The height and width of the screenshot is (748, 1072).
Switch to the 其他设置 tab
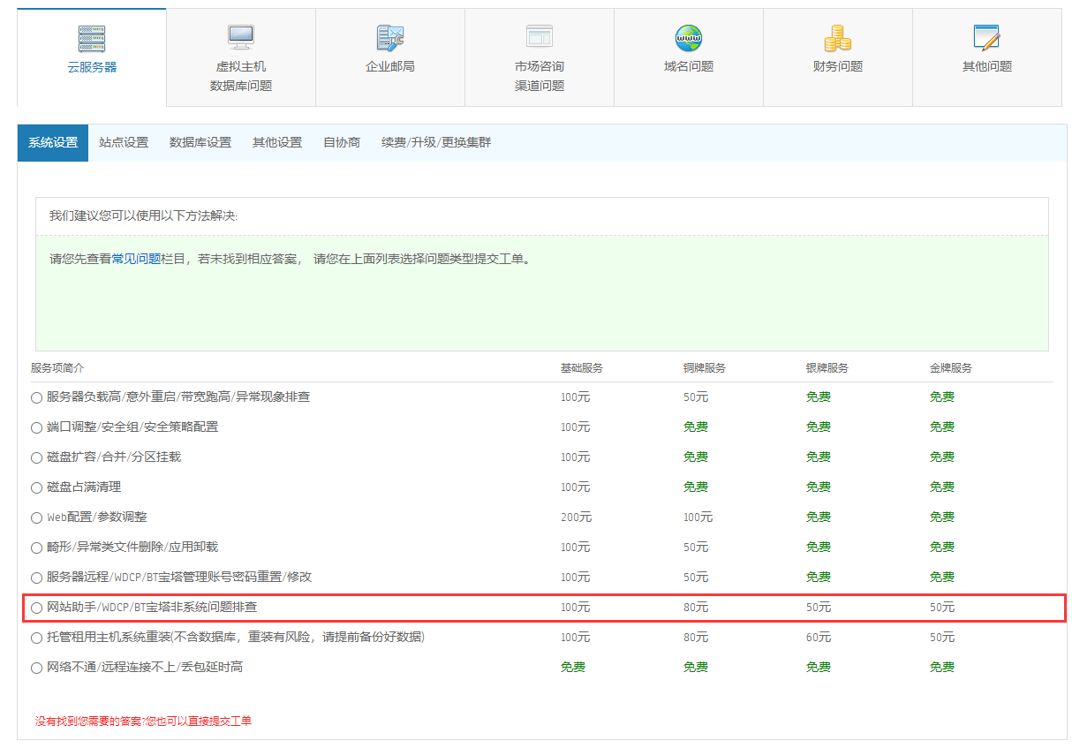277,143
